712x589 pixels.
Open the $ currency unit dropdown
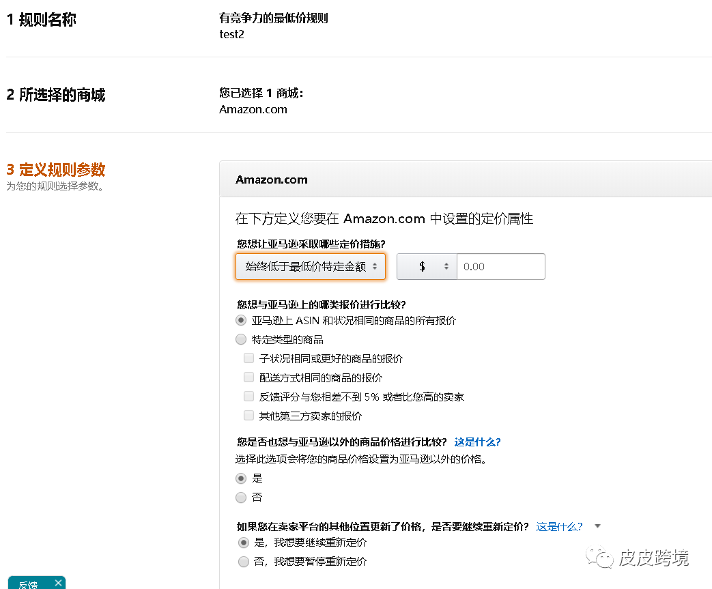pyautogui.click(x=427, y=267)
